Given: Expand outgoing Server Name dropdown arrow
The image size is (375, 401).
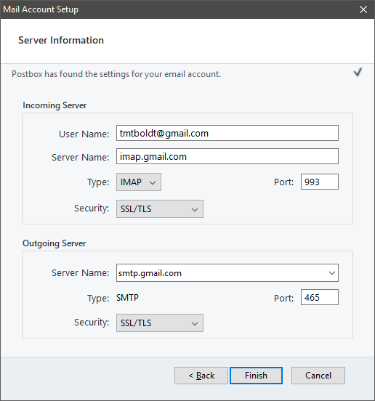Looking at the screenshot, I should (332, 273).
